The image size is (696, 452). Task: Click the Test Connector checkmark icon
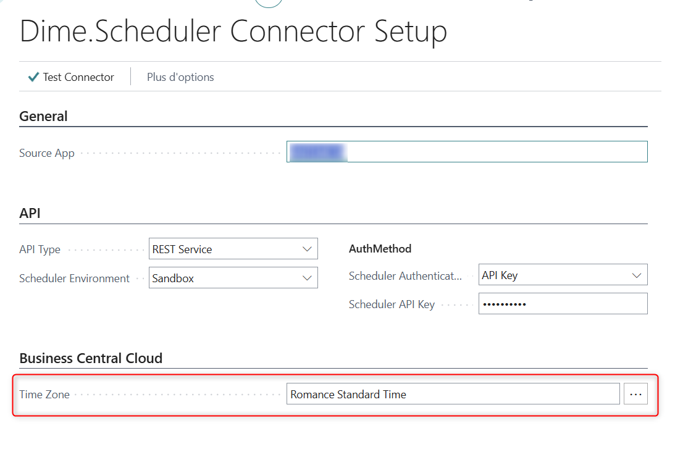click(34, 77)
